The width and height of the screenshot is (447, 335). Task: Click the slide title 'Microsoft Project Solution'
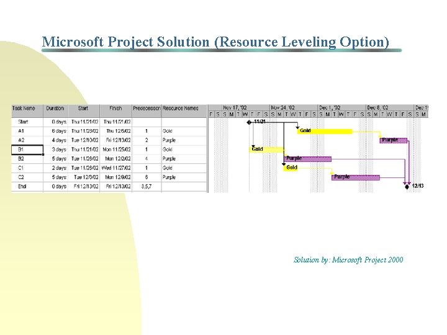point(125,42)
